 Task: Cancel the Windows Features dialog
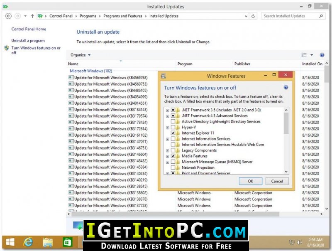point(277,181)
